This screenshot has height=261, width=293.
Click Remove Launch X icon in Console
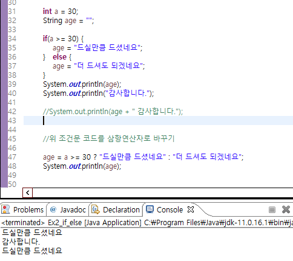coord(286,209)
